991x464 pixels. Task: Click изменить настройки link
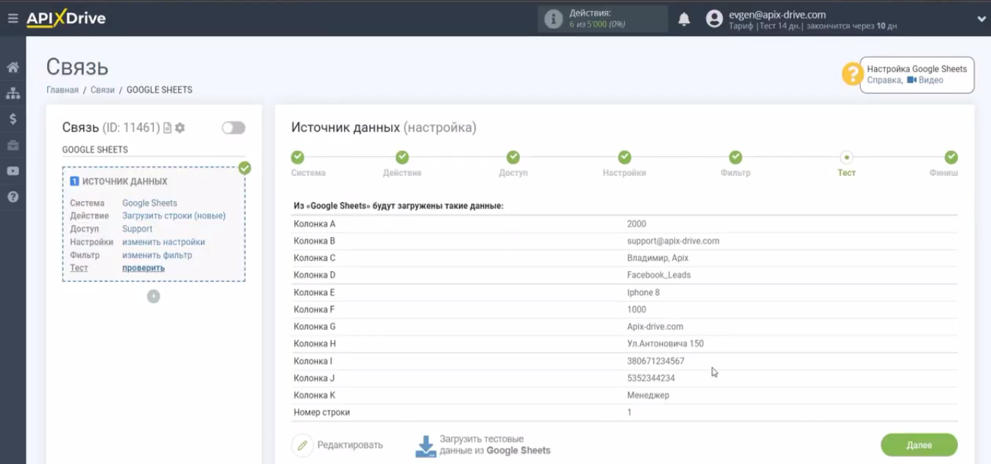163,242
